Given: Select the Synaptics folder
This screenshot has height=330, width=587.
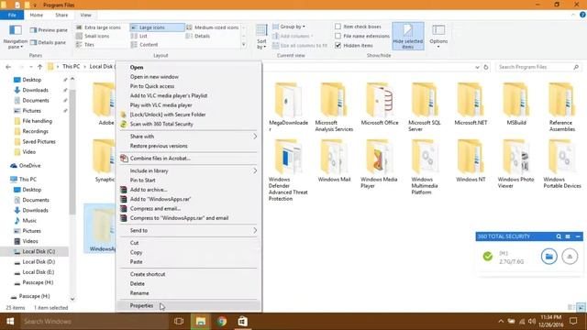Looking at the screenshot, I should coord(104,161).
